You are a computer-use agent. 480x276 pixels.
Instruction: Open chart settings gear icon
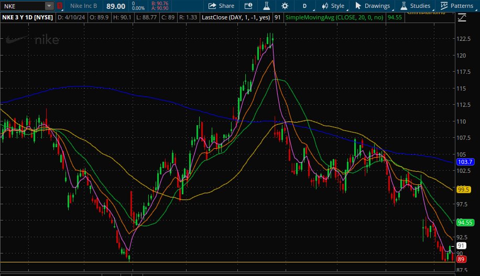point(285,6)
